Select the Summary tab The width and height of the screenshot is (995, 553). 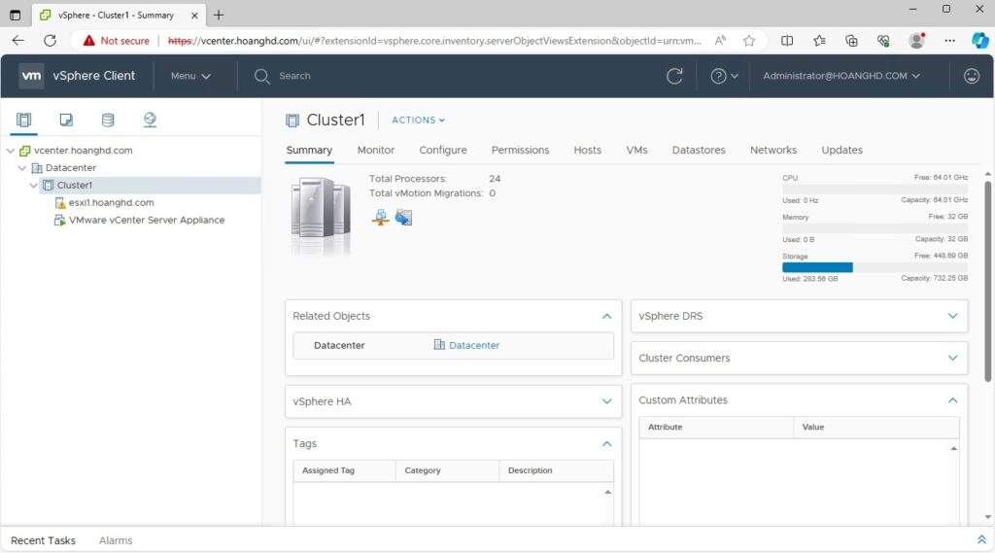(x=309, y=150)
